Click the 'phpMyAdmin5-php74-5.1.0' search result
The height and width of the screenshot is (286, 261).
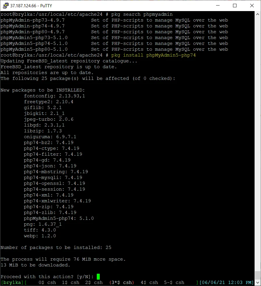coord(34,43)
